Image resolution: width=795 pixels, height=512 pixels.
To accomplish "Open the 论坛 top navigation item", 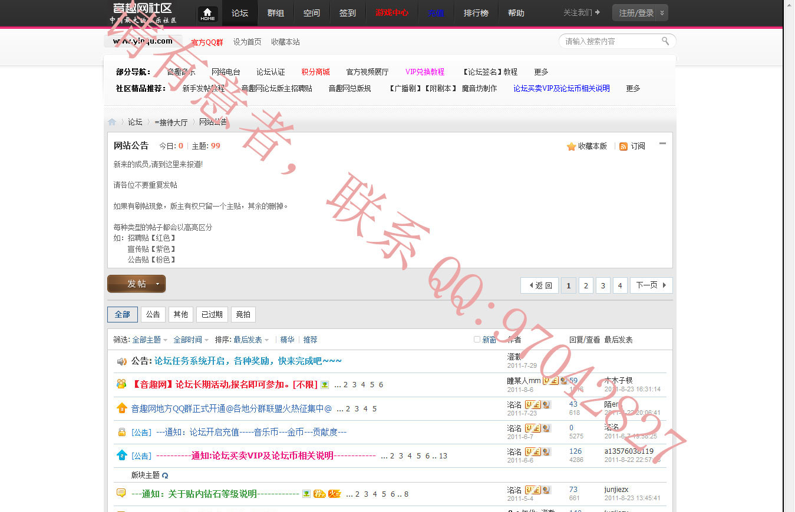I will (x=240, y=13).
